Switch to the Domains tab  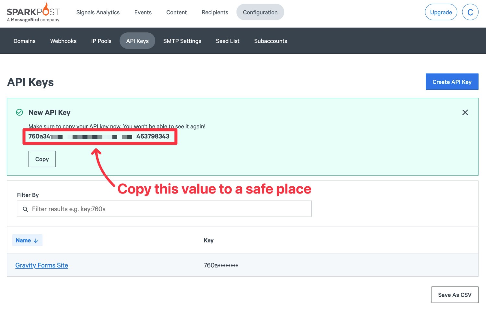(x=24, y=41)
